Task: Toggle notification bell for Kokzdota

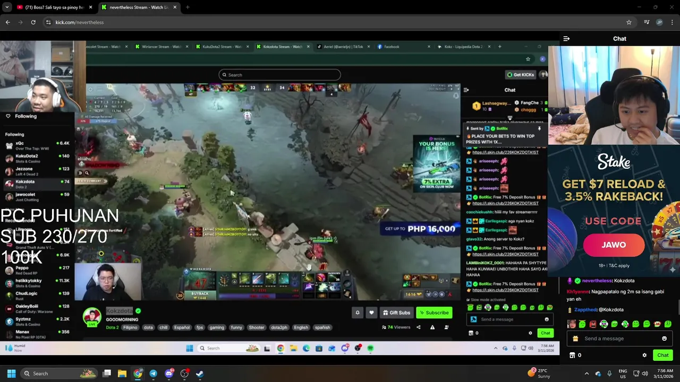Action: tap(358, 312)
